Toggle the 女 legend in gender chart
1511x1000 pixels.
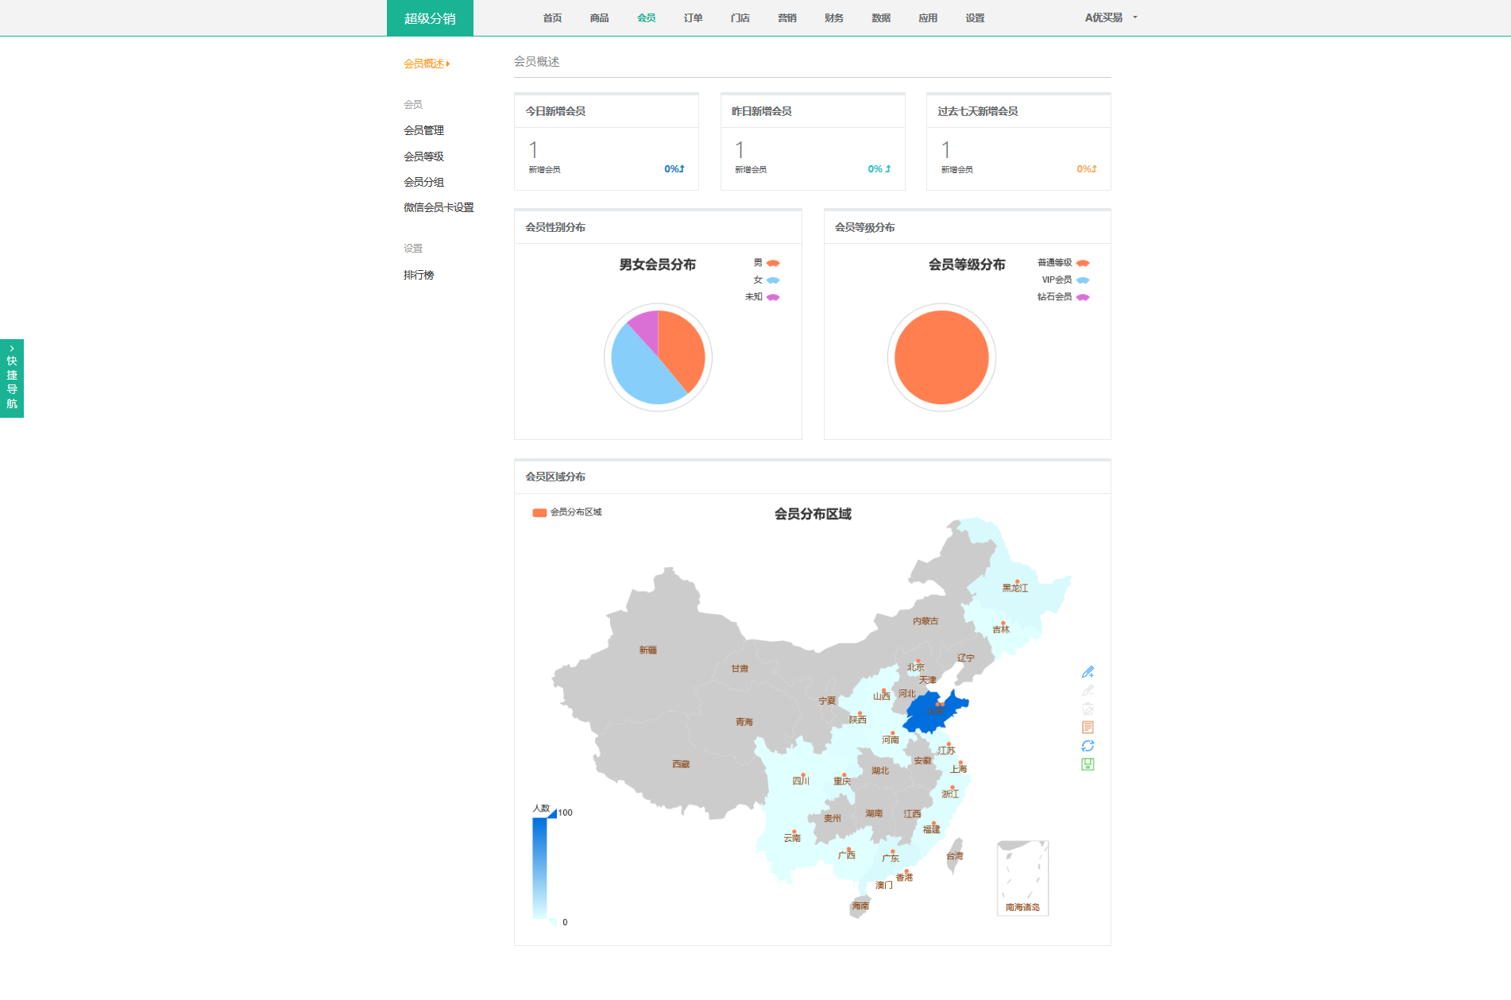coord(767,280)
